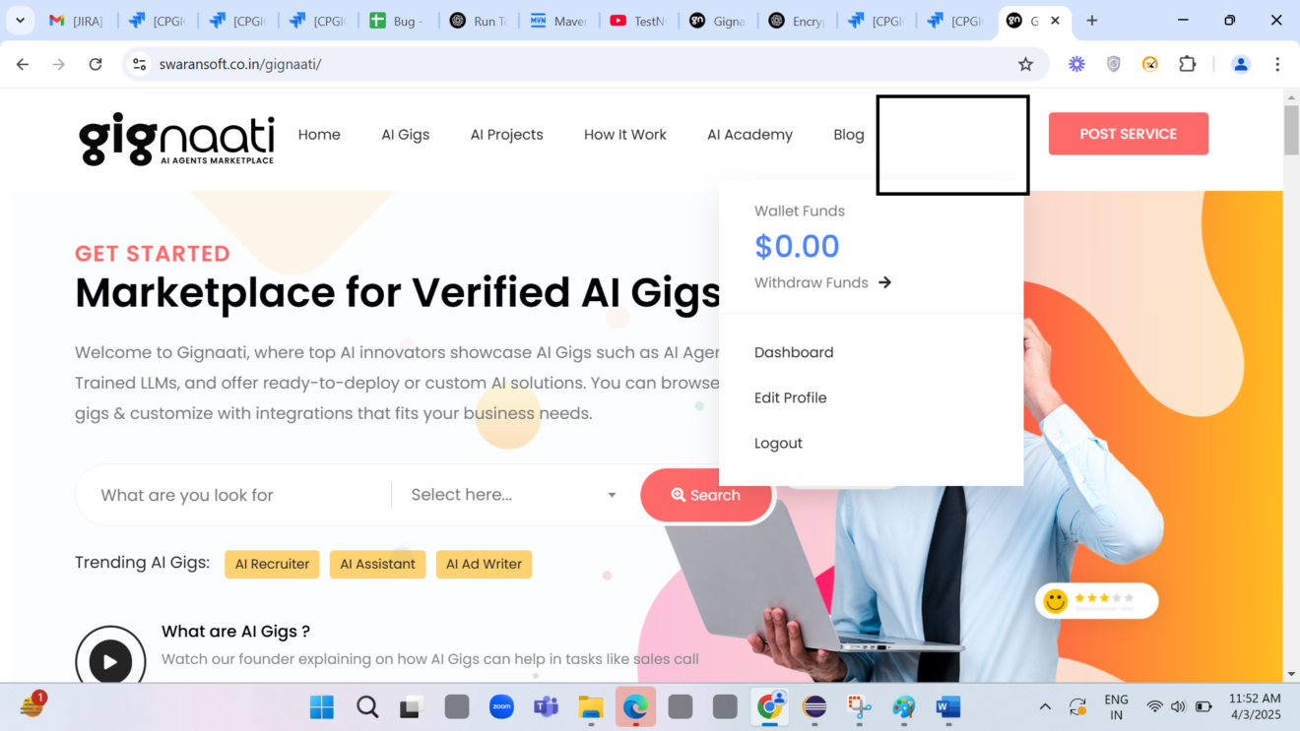The image size is (1300, 731).
Task: Select Dashboard from the account menu
Action: 794,352
